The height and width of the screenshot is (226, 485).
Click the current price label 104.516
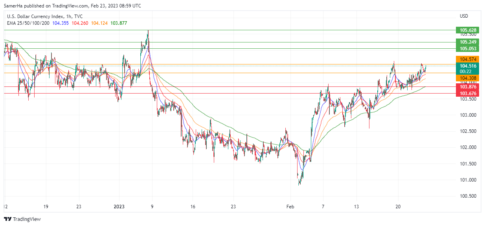pos(468,66)
